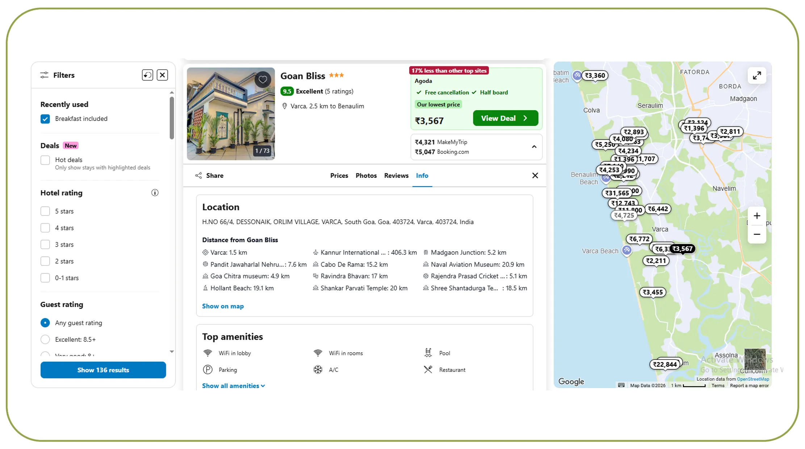The height and width of the screenshot is (449, 805).
Task: Select the ₹3,455 map price pin
Action: click(x=653, y=292)
